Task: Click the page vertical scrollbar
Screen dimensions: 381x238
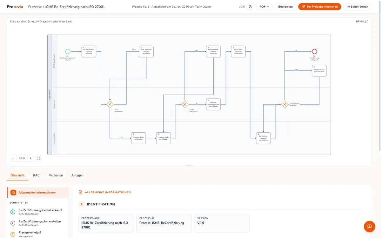Action: coord(380,76)
